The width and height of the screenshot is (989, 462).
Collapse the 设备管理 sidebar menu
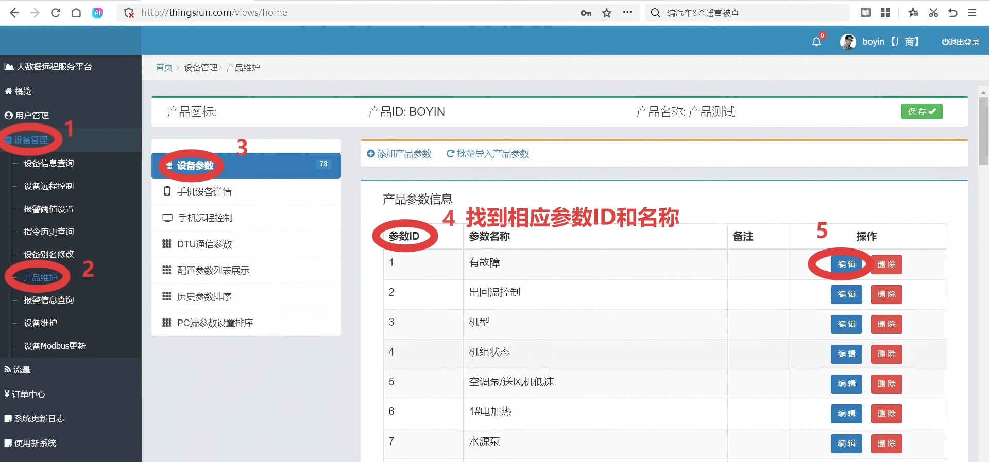(x=31, y=140)
